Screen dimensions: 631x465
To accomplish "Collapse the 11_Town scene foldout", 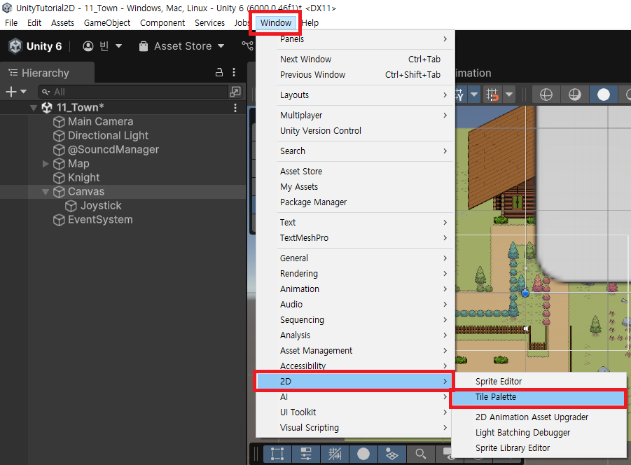I will (x=34, y=108).
